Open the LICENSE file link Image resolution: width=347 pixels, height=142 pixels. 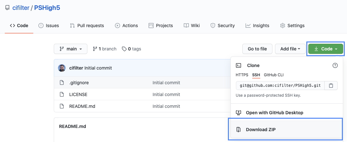coord(78,94)
